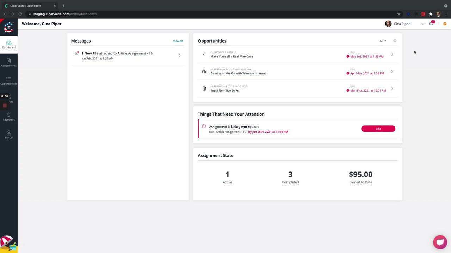Expand the Gina Piper account dropdown
Viewport: 451px width, 253px height.
tap(422, 24)
